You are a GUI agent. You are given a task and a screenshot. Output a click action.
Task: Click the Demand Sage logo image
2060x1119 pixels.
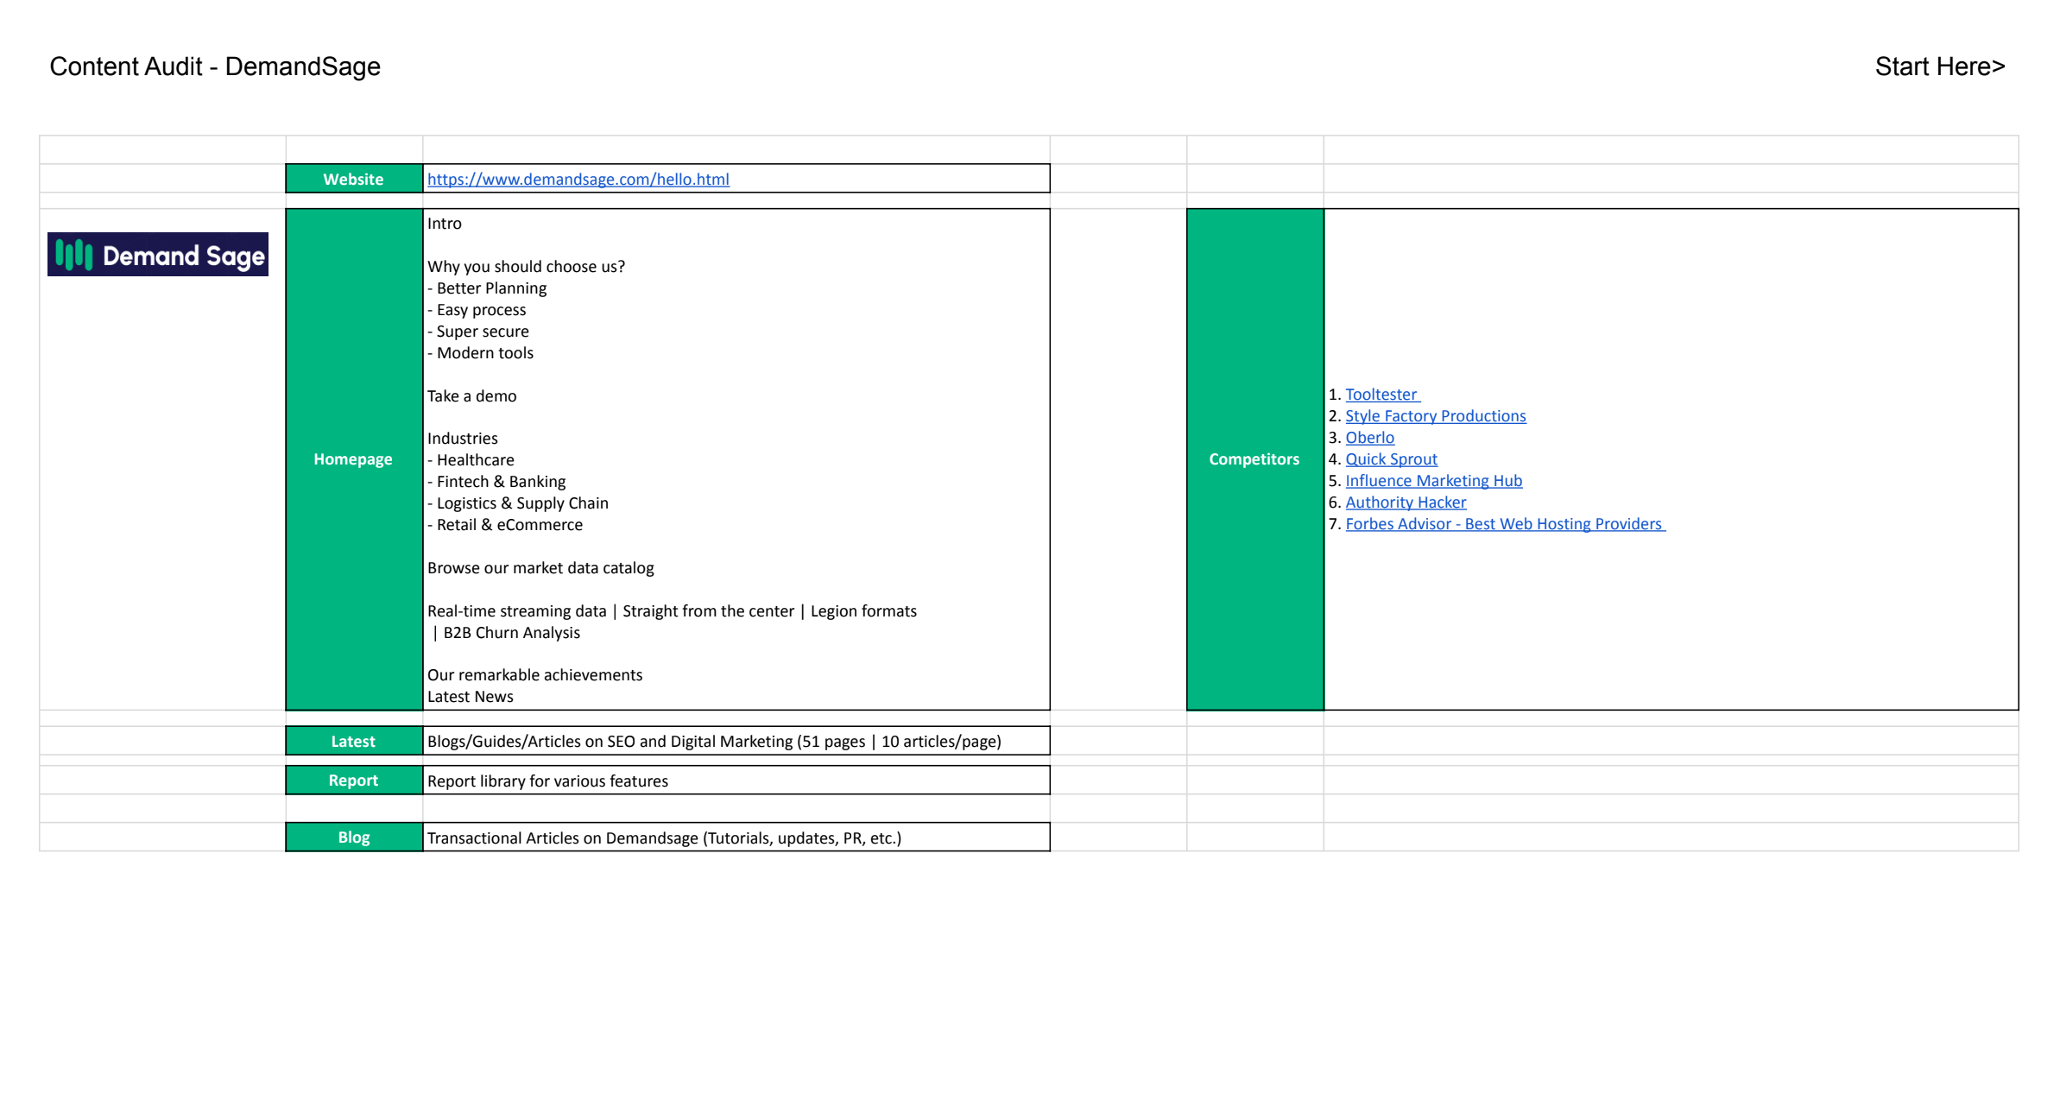click(158, 255)
